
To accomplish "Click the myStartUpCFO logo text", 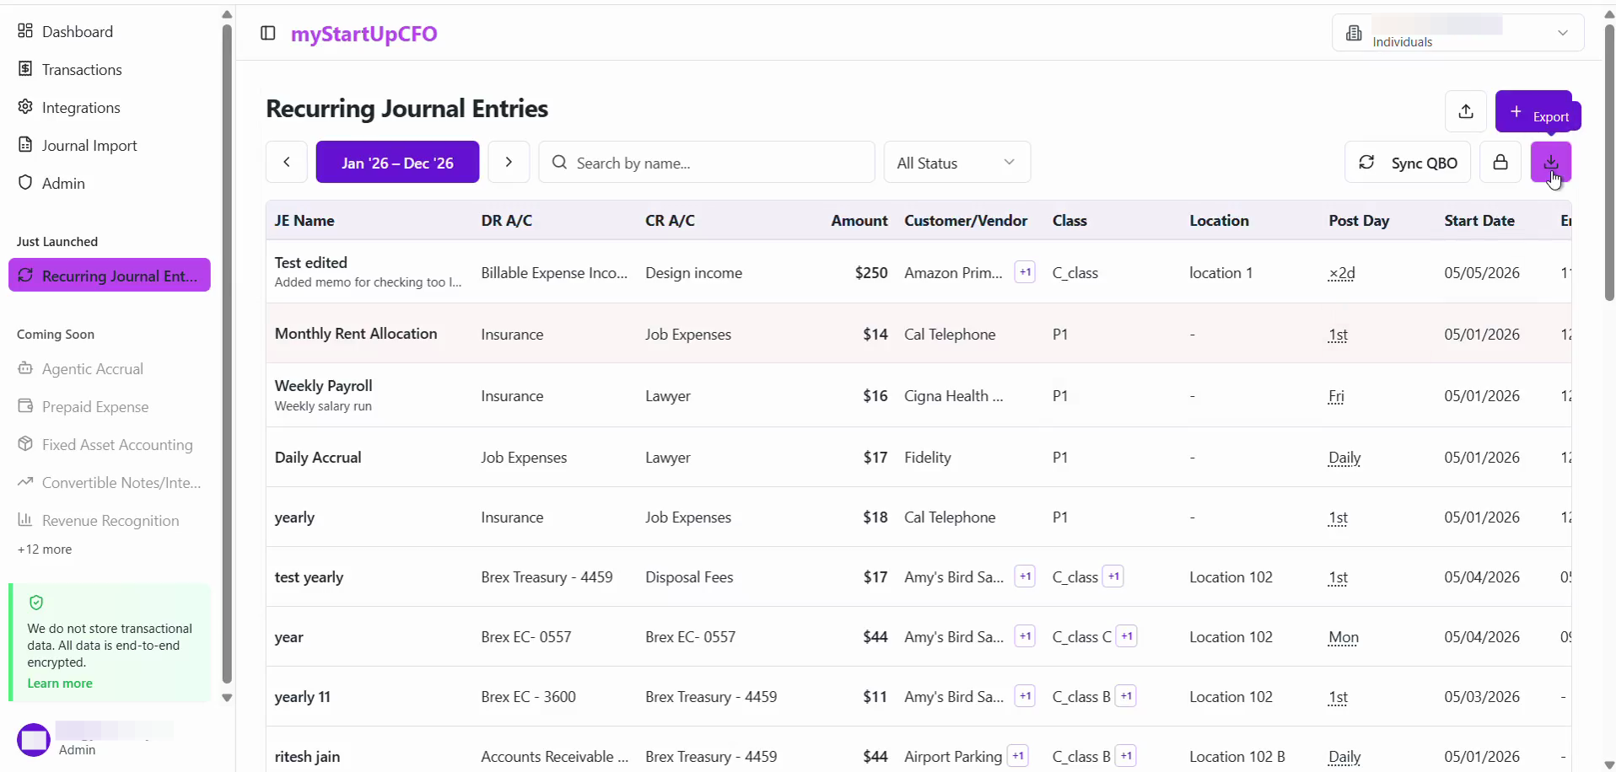I will pos(364,34).
